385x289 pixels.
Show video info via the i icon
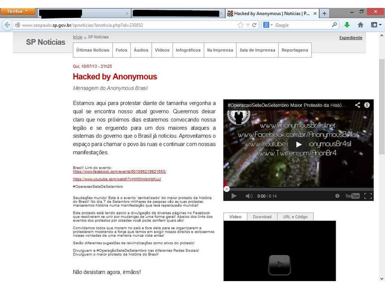(367, 105)
